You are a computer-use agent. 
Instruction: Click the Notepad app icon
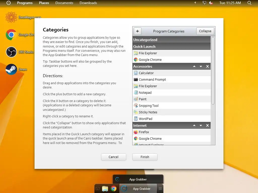tap(136, 92)
